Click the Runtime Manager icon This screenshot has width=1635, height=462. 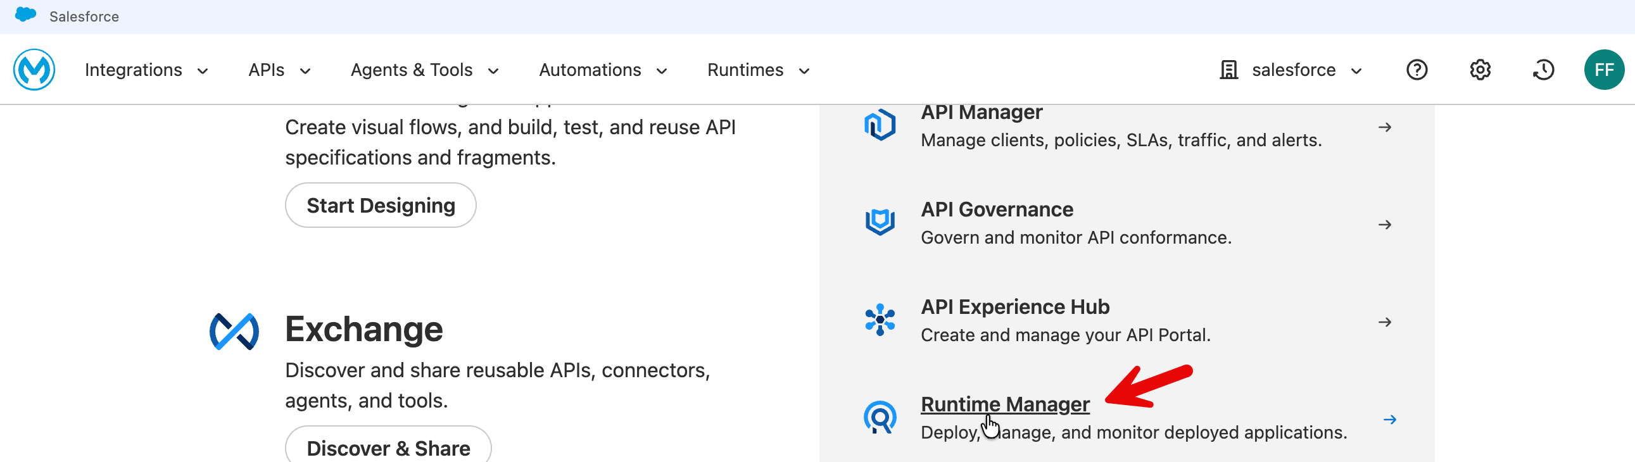(880, 418)
